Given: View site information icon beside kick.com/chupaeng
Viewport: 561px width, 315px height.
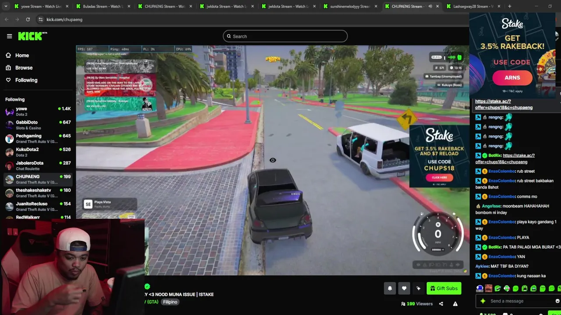Looking at the screenshot, I should (40, 19).
